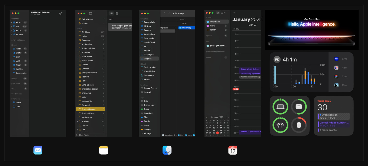Select iCloud Inbox in Mail

pyautogui.click(x=19, y=49)
